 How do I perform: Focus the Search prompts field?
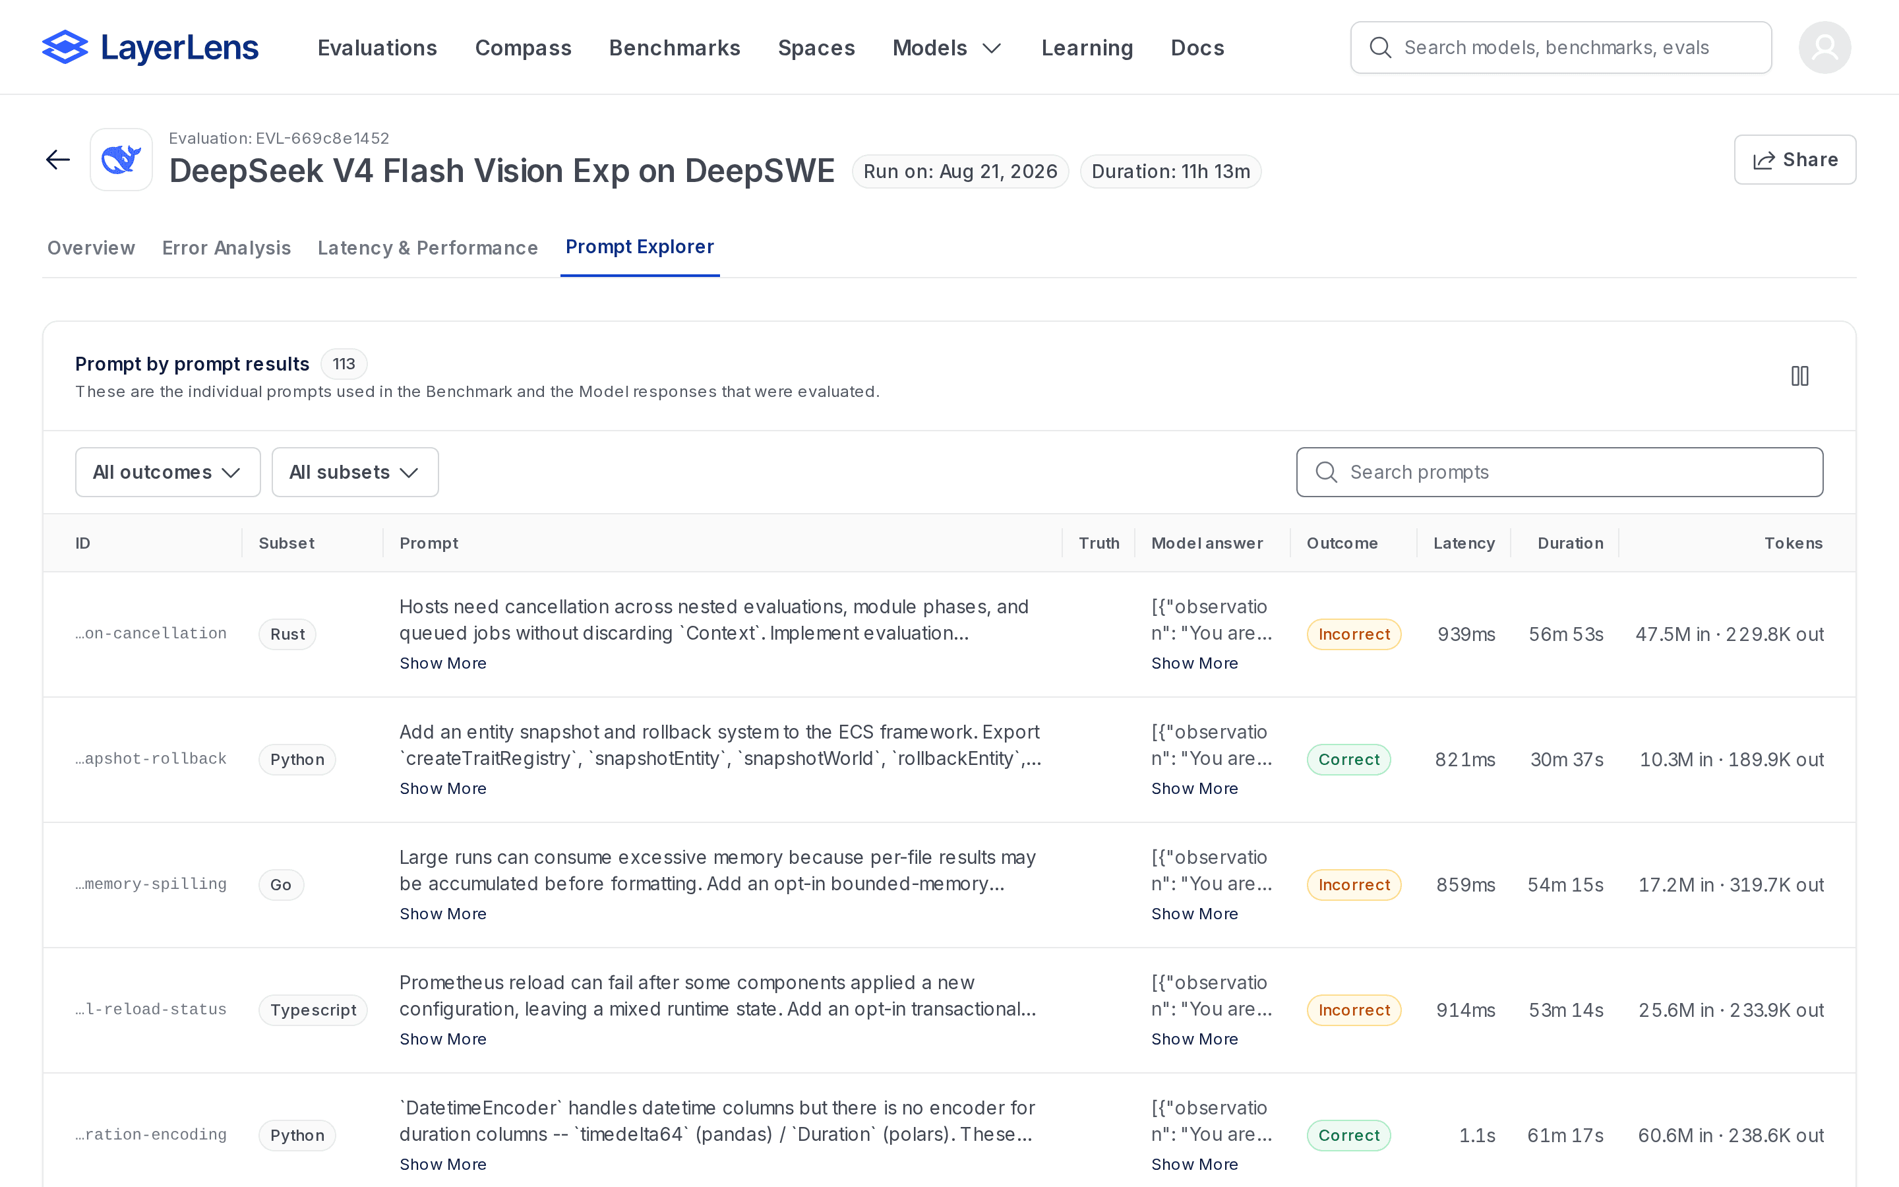(1559, 473)
